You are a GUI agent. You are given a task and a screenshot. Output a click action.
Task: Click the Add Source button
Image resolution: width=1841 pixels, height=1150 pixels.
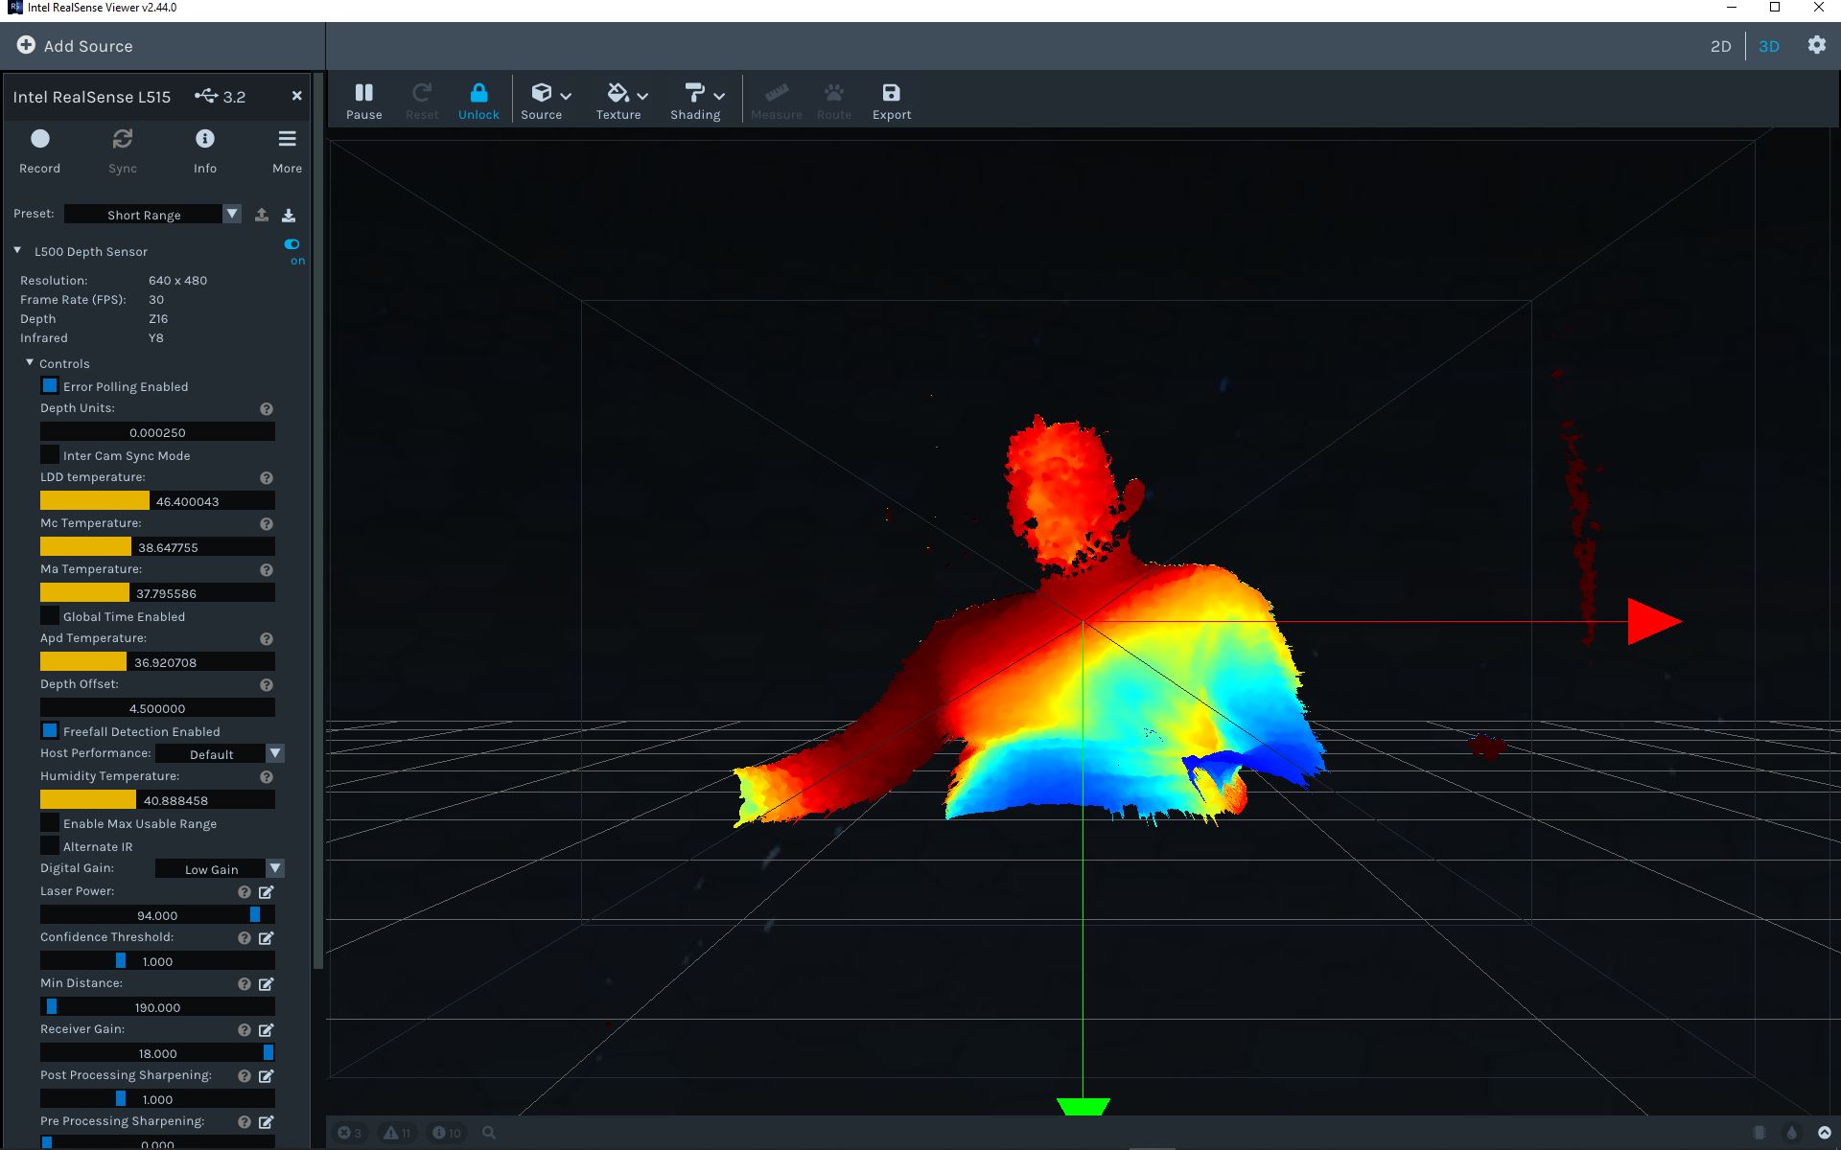75,45
